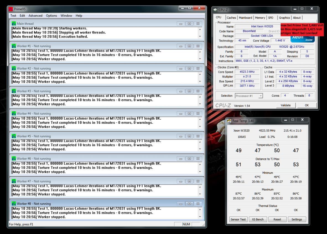Click the Prime95 window resize grip

[x=203, y=225]
